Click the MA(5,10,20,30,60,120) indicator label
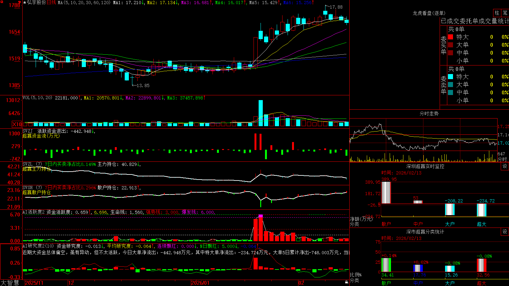509x286 pixels. coord(84,3)
